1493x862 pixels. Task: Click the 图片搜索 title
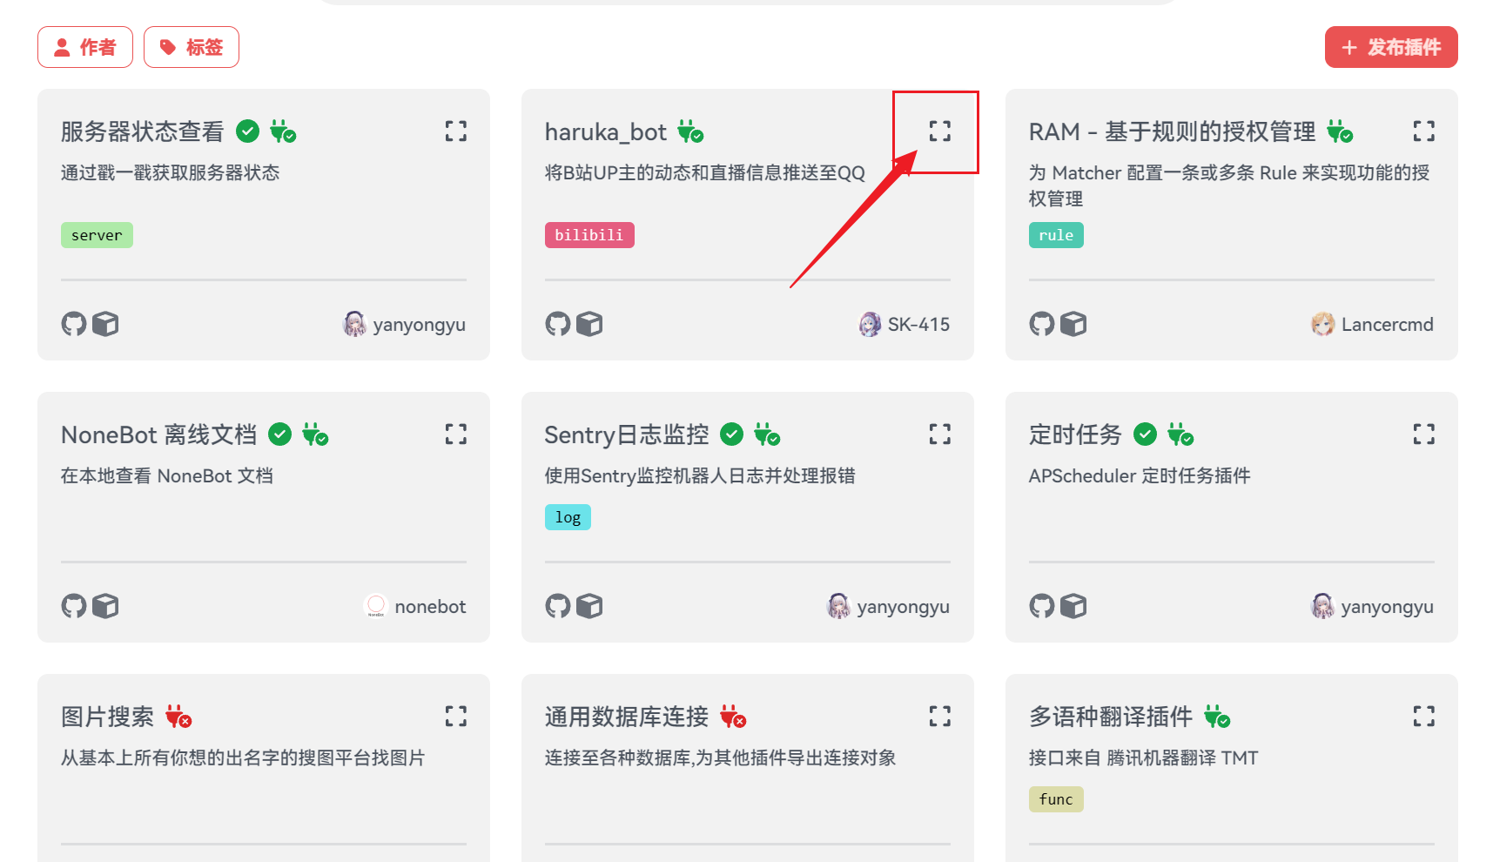pos(107,717)
